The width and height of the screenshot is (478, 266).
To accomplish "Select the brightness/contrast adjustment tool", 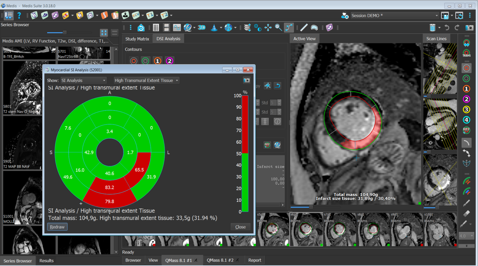I will tap(258, 27).
